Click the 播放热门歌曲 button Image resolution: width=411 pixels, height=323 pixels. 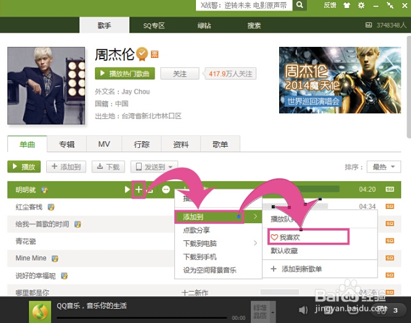tap(124, 73)
